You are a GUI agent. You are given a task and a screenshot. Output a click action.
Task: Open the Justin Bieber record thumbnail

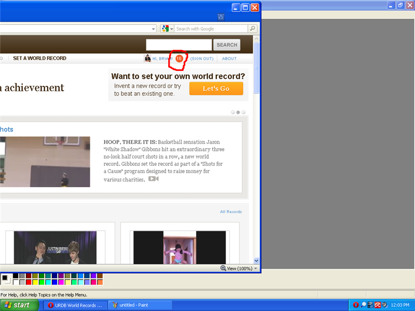55,247
